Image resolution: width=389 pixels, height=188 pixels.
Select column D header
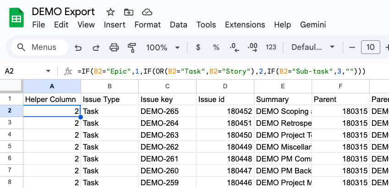225,86
